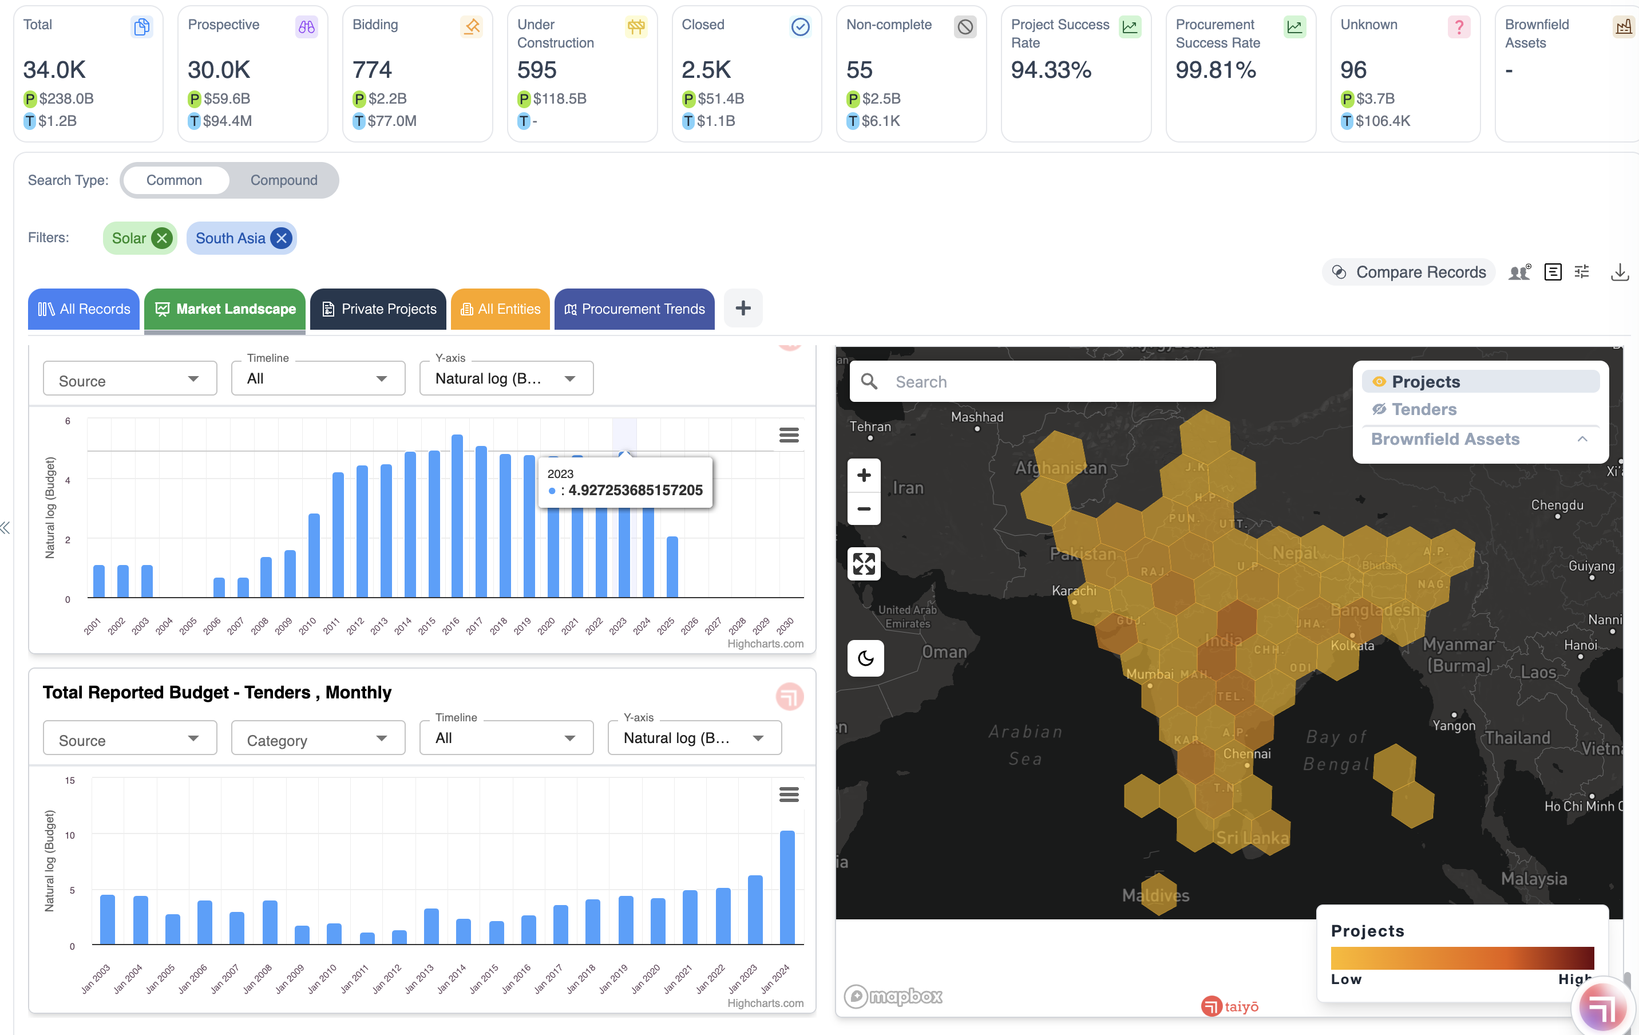Zoom out on the map
1639x1035 pixels.
point(864,509)
